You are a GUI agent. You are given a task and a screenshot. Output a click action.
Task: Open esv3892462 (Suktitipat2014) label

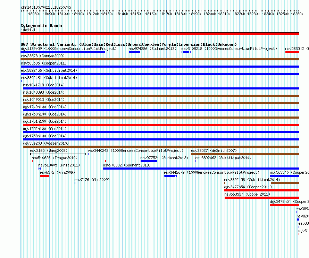click(224, 158)
